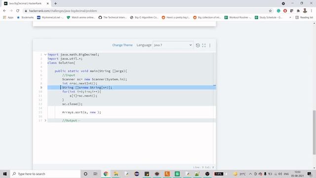Open the Big collection of interview bookmark
The width and height of the screenshot is (316, 178).
pos(207,18)
